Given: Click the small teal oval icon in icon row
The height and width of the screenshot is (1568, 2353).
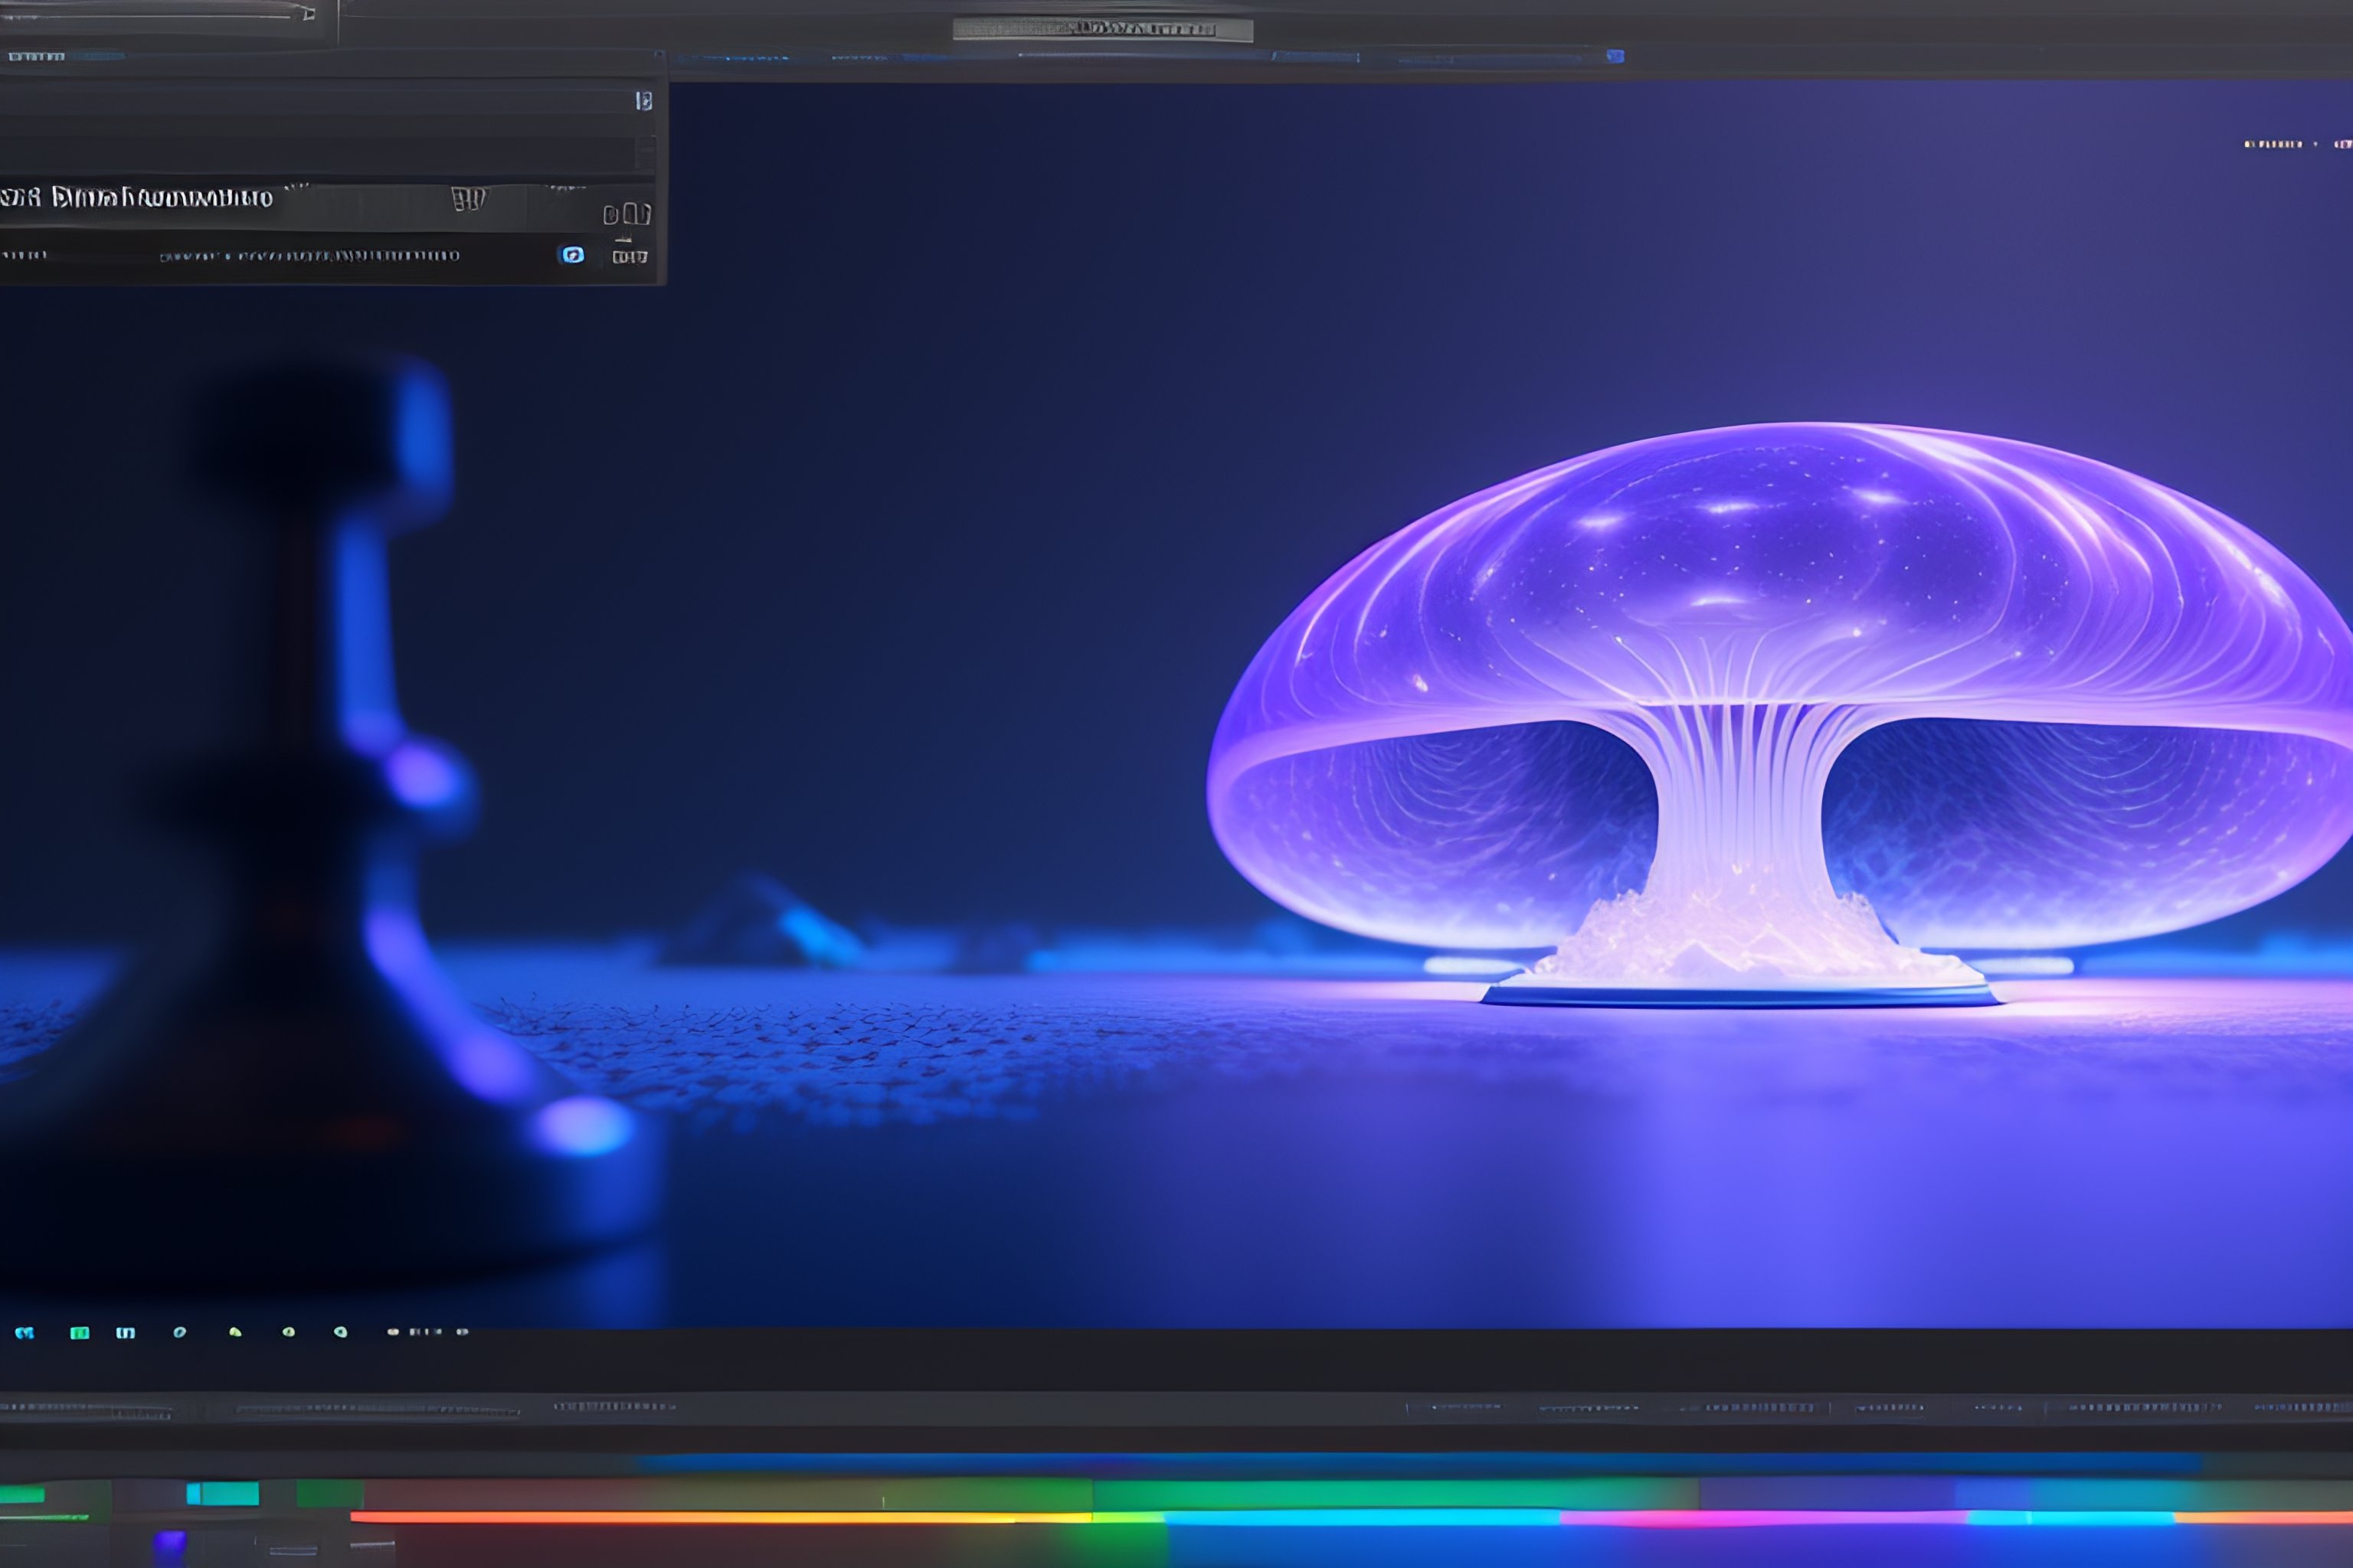Looking at the screenshot, I should click(x=180, y=1332).
